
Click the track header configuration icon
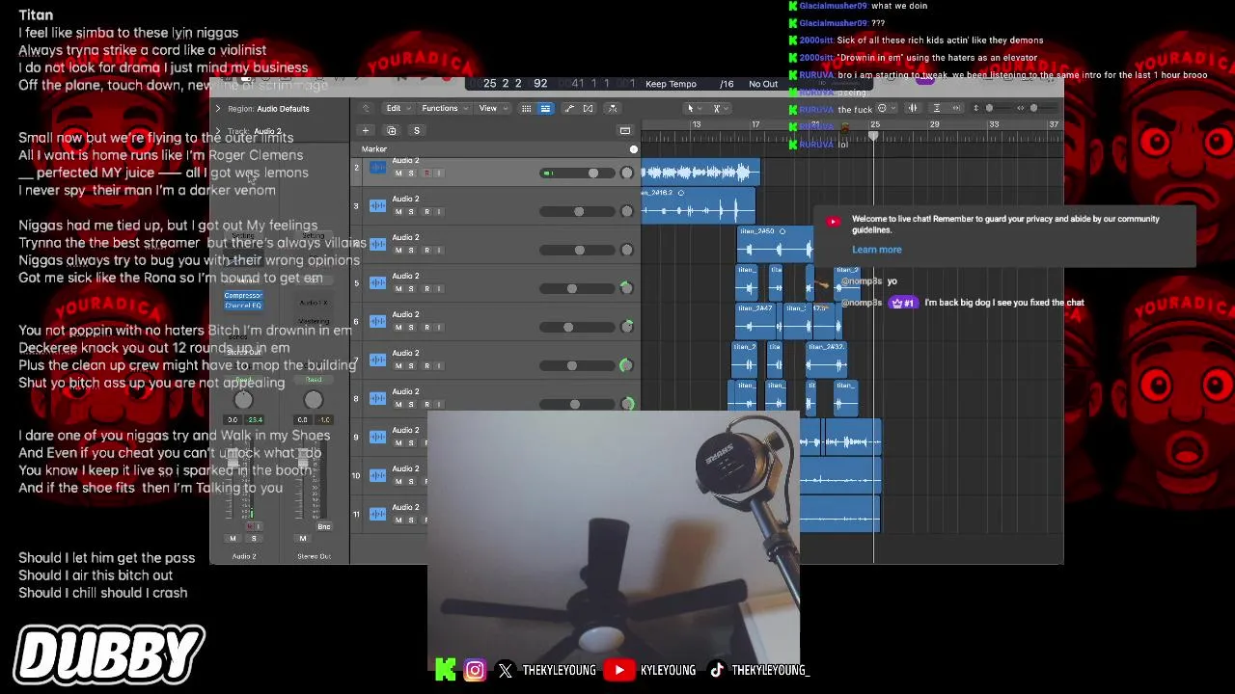(x=625, y=130)
